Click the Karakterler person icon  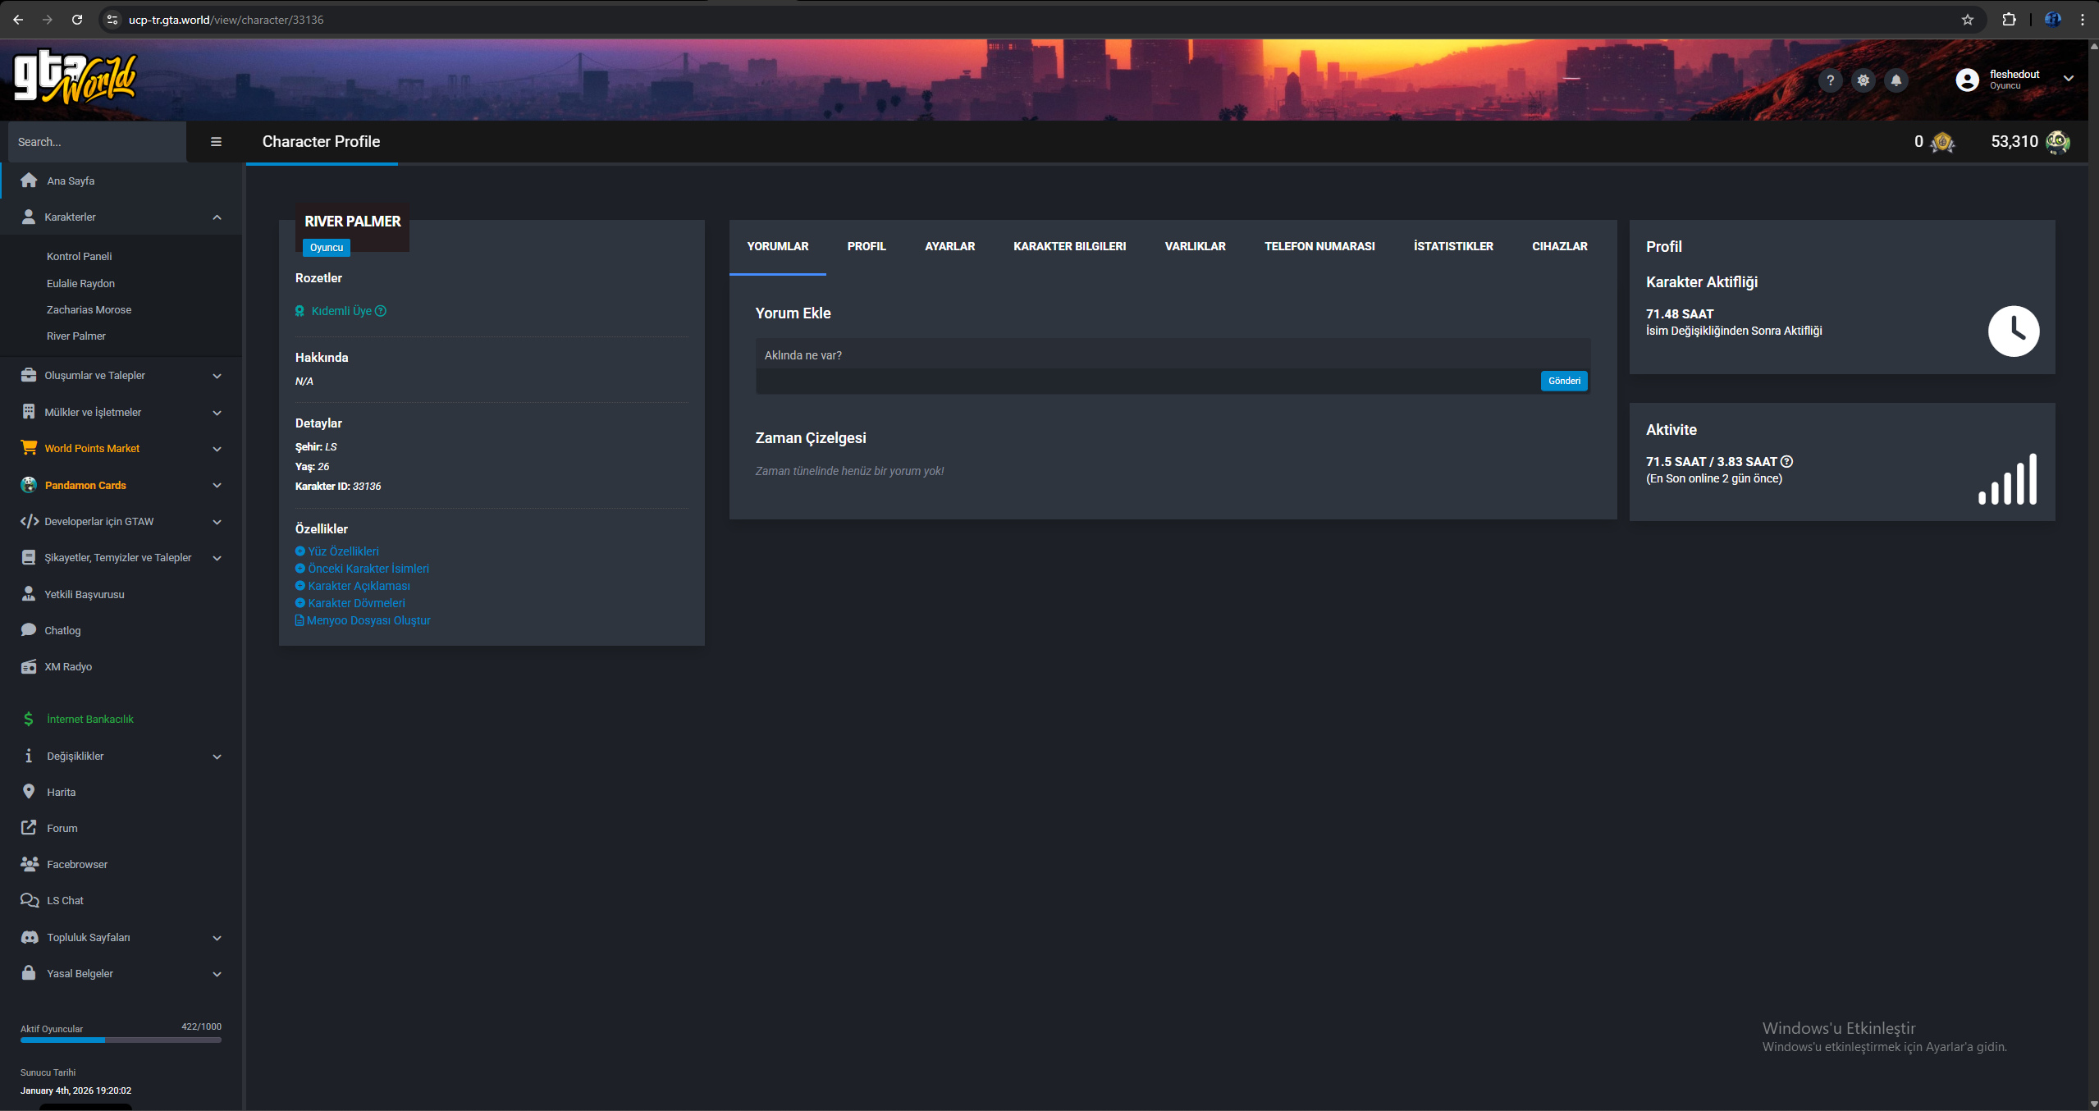point(29,217)
